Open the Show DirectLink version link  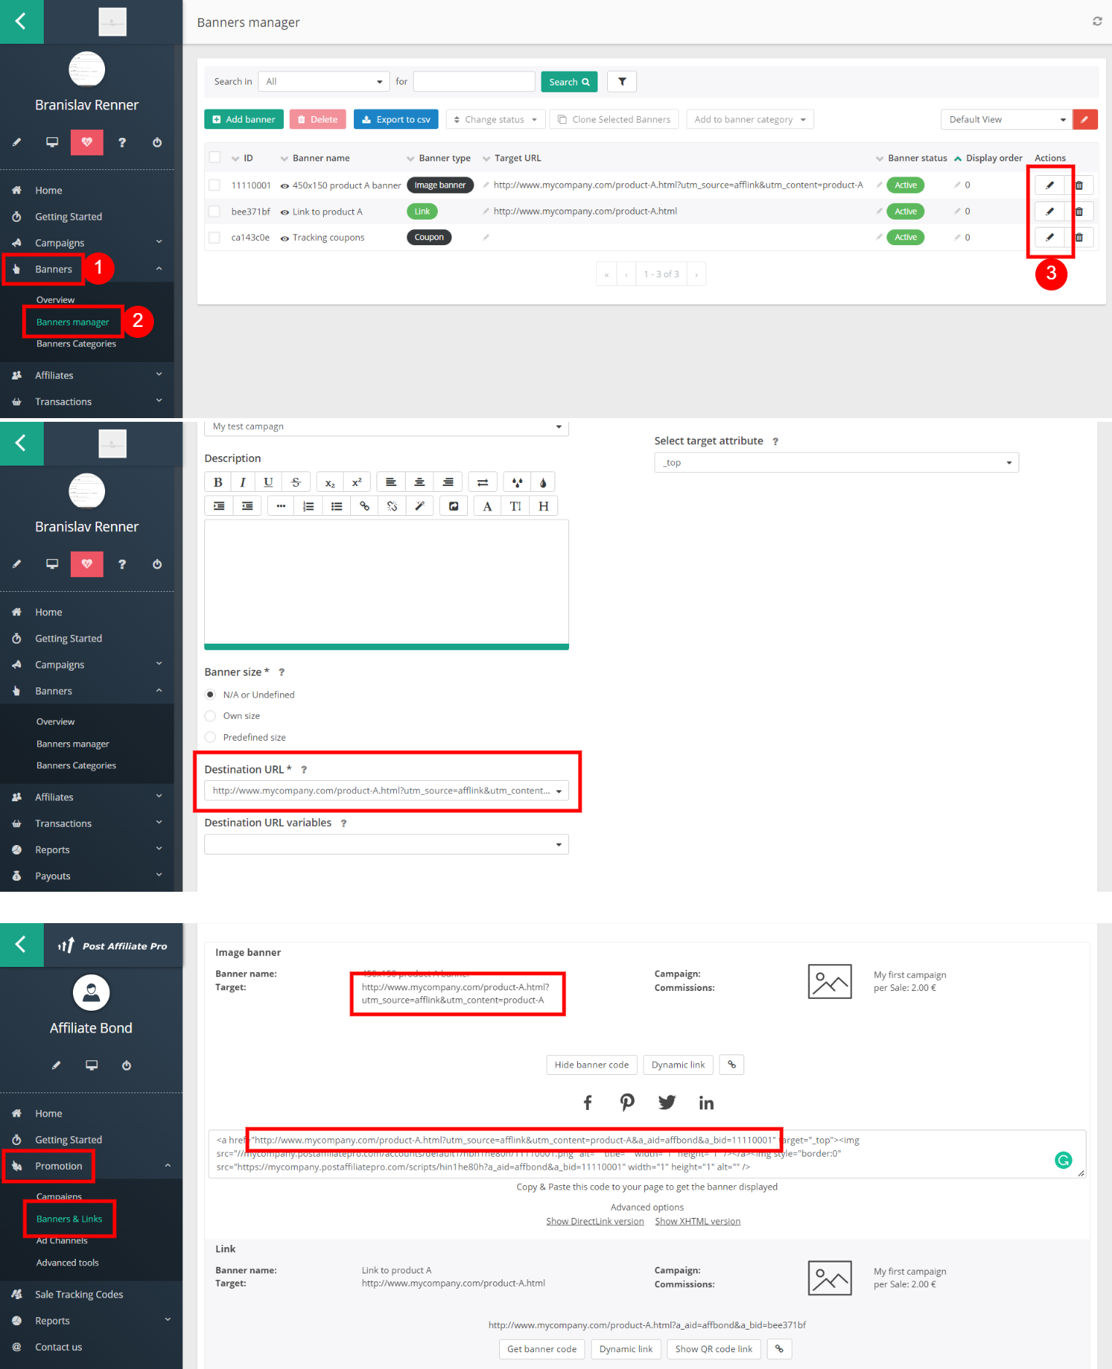pyautogui.click(x=595, y=1222)
